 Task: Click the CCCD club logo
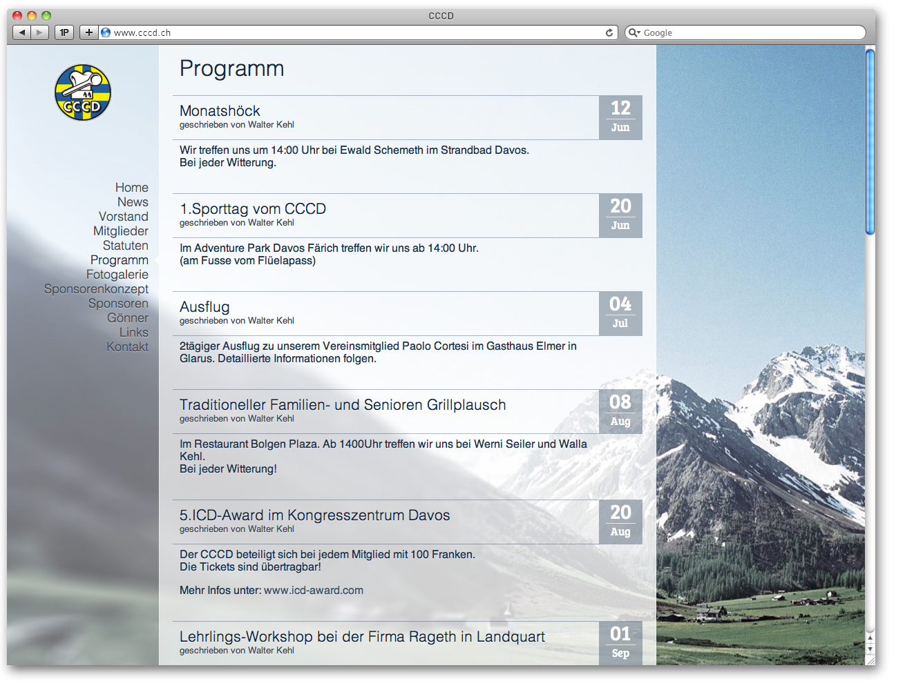pos(83,92)
